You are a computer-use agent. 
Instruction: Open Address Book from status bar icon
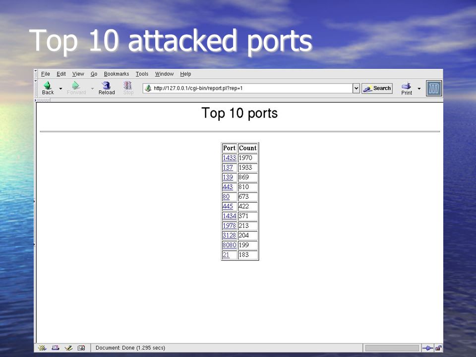tap(81, 348)
